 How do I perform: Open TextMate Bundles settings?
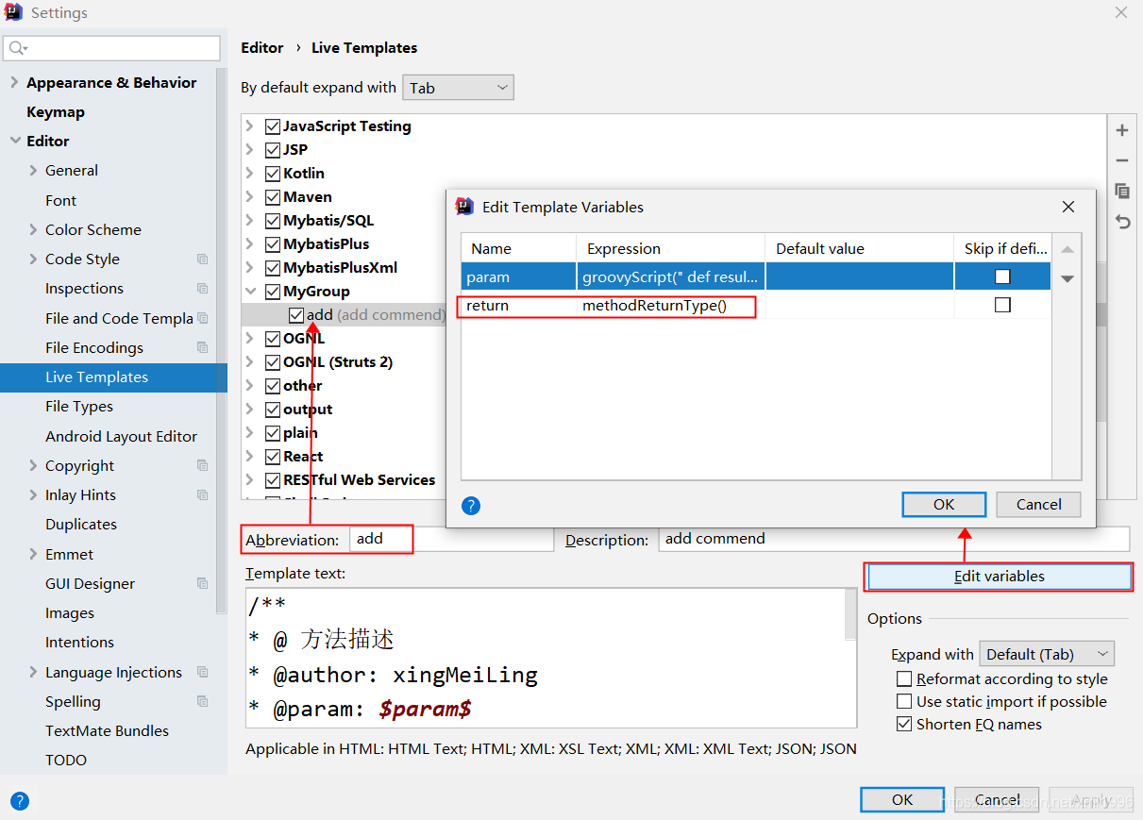[107, 731]
